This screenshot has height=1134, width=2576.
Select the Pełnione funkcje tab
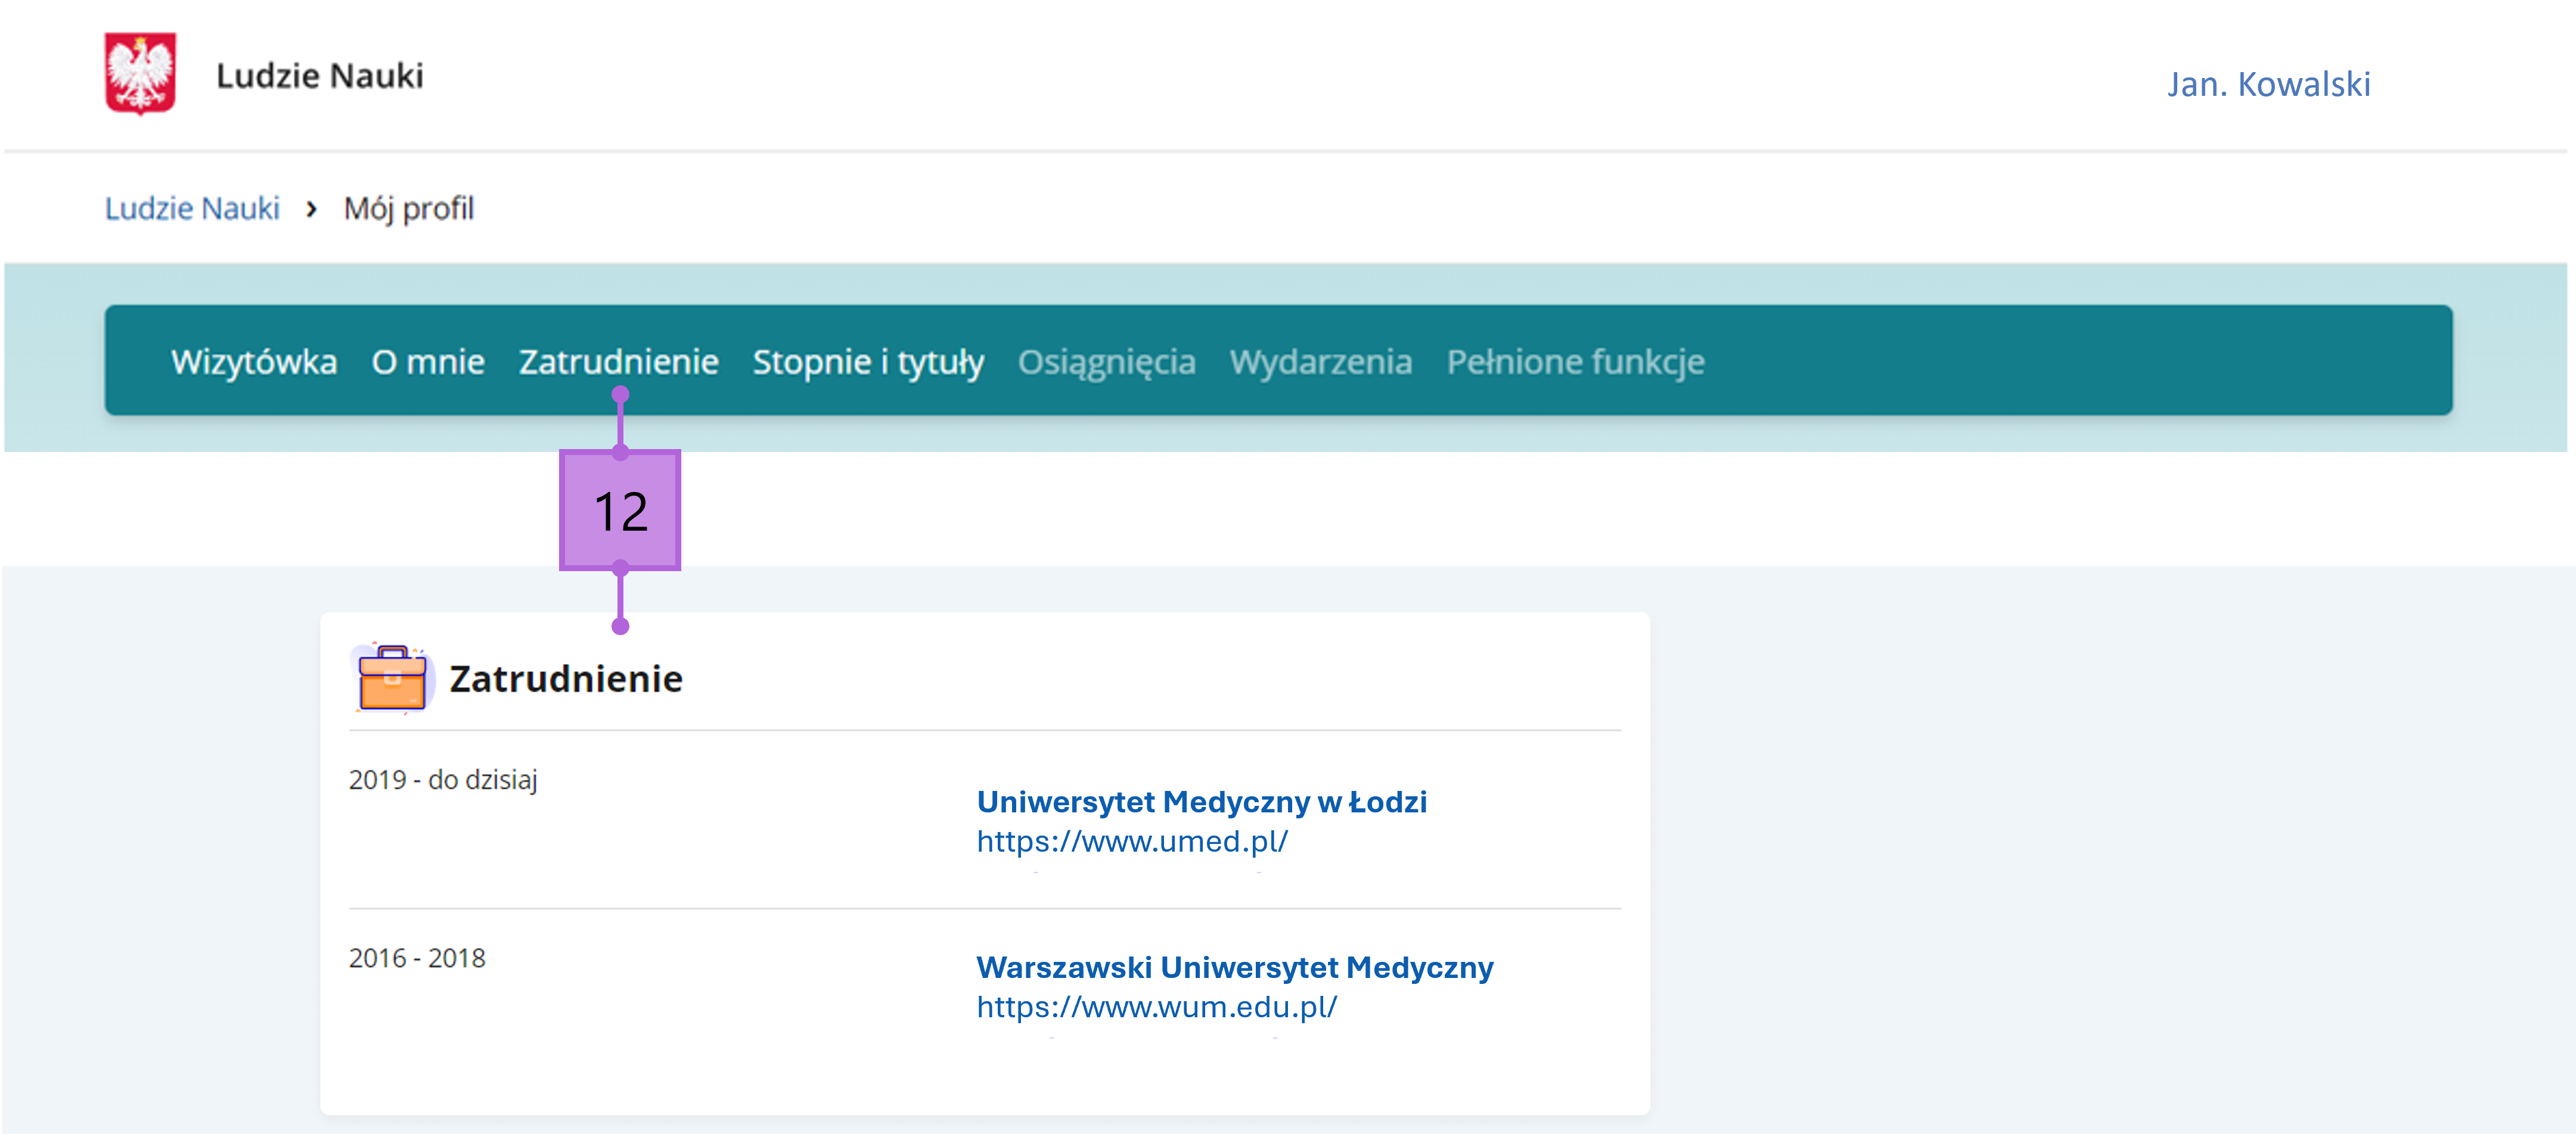coord(1575,362)
